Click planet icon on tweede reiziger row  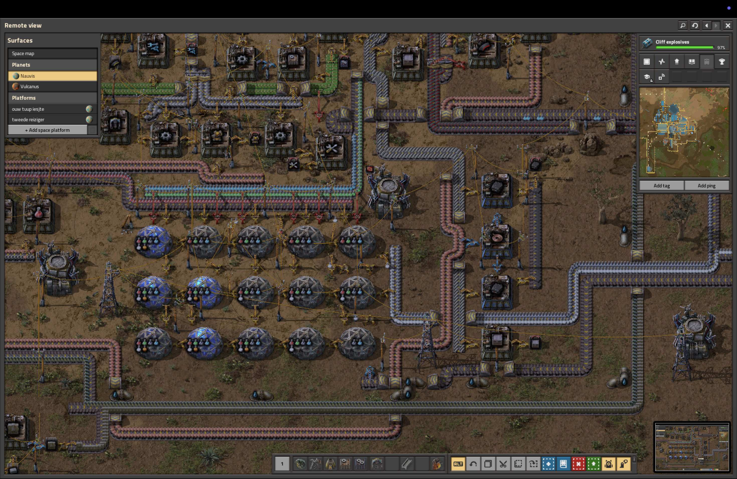point(89,119)
